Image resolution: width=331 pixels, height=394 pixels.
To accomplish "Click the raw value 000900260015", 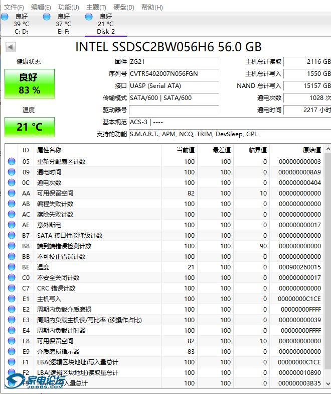I will click(x=300, y=267).
